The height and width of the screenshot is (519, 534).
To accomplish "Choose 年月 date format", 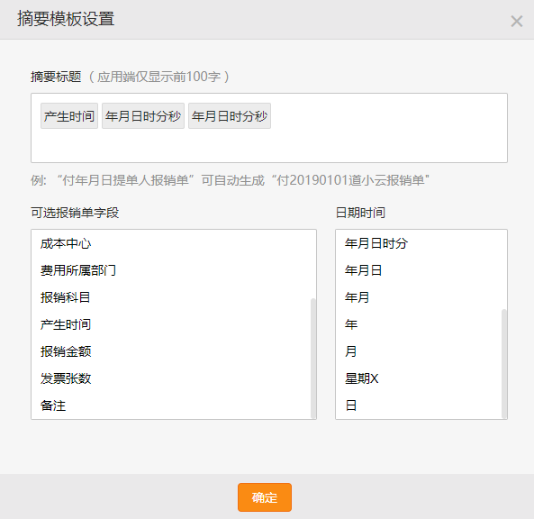I will click(x=357, y=297).
